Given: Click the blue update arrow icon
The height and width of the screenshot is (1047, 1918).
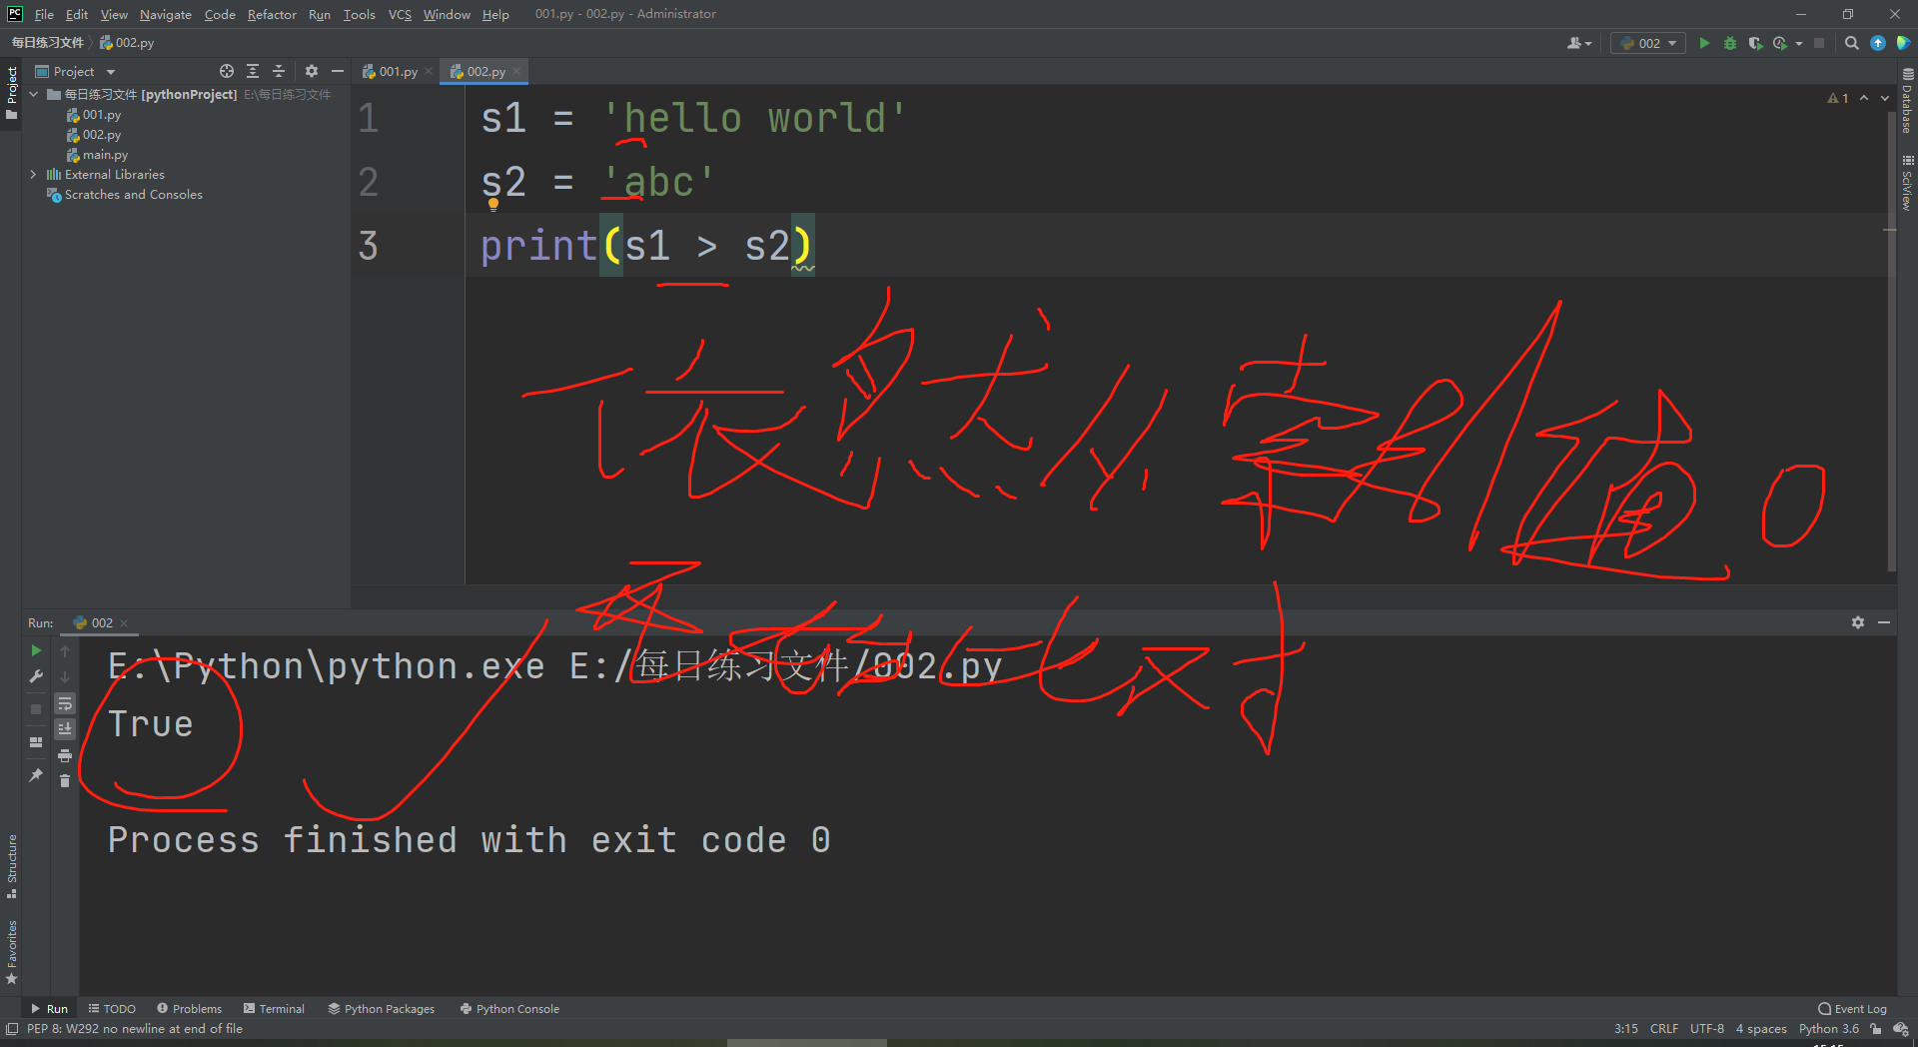Looking at the screenshot, I should point(1878,43).
